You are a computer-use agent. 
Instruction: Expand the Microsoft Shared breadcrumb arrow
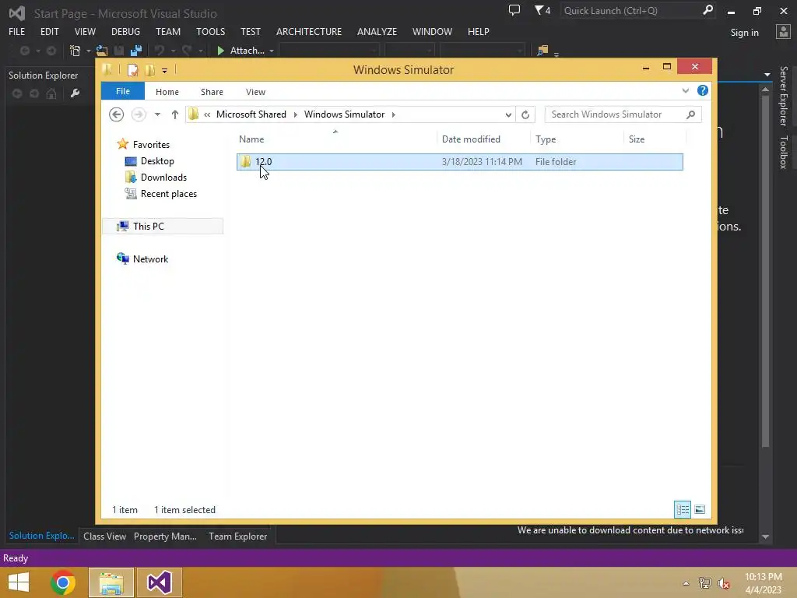tap(295, 114)
